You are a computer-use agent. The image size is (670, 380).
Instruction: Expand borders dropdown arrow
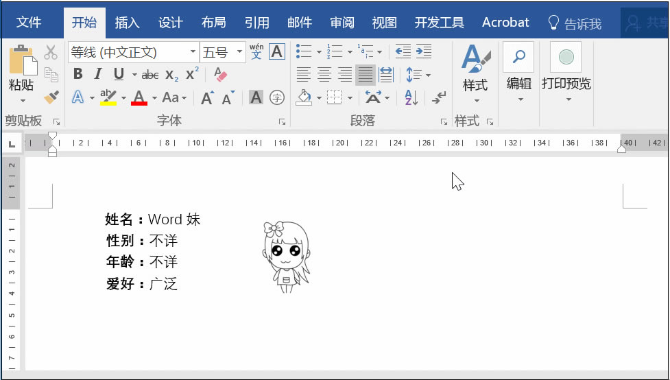pos(350,98)
